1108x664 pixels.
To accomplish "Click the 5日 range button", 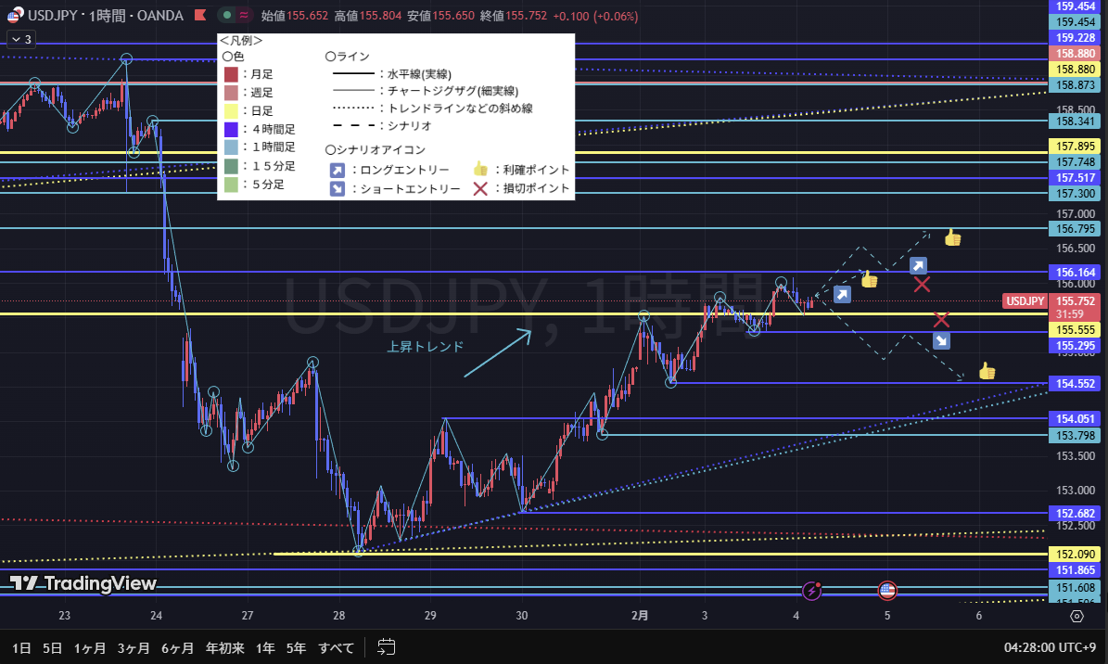I will pyautogui.click(x=53, y=647).
